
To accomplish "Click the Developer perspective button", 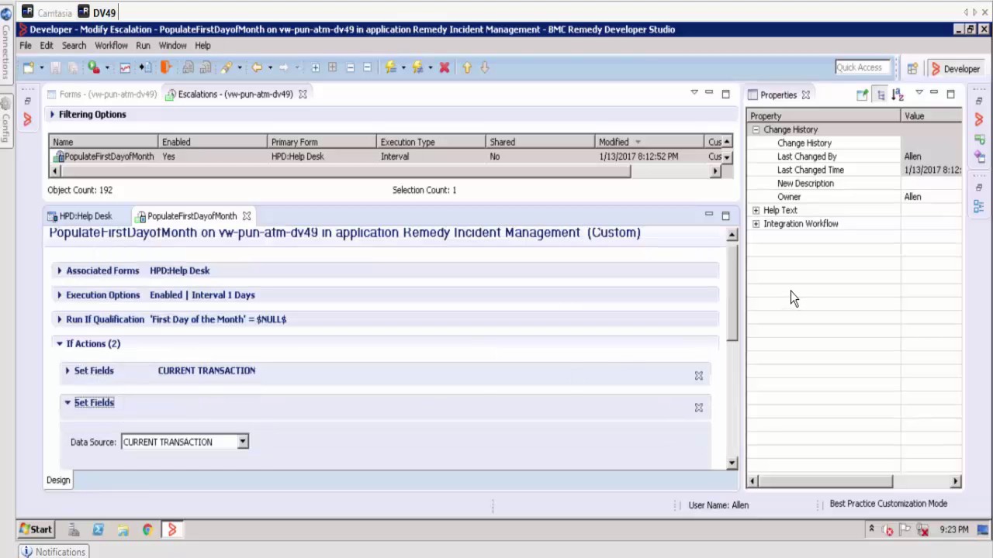I will click(956, 69).
